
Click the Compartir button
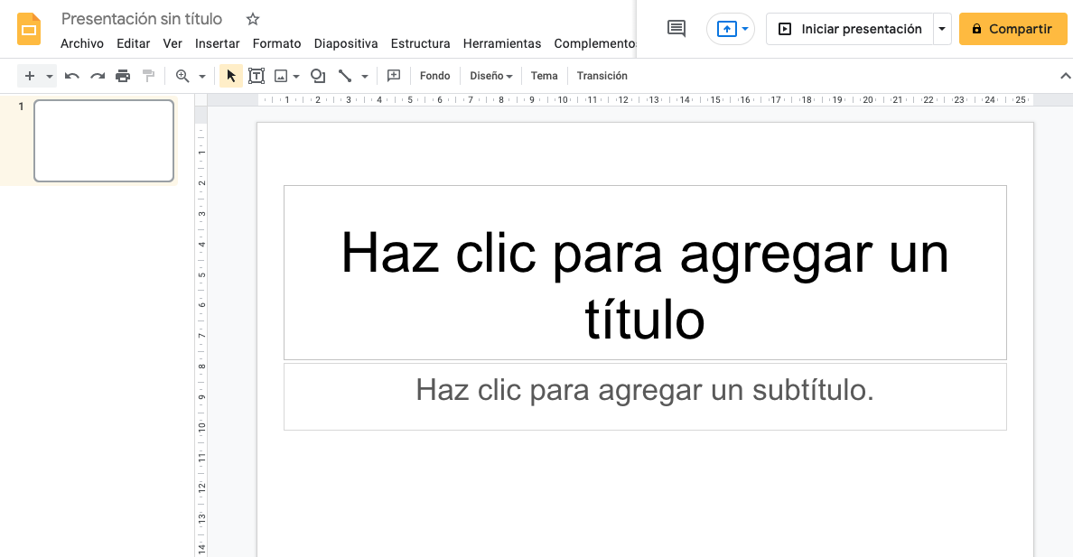pos(1012,28)
